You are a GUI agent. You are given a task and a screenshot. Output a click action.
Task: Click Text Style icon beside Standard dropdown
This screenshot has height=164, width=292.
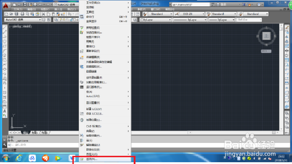pyautogui.click(x=145, y=14)
